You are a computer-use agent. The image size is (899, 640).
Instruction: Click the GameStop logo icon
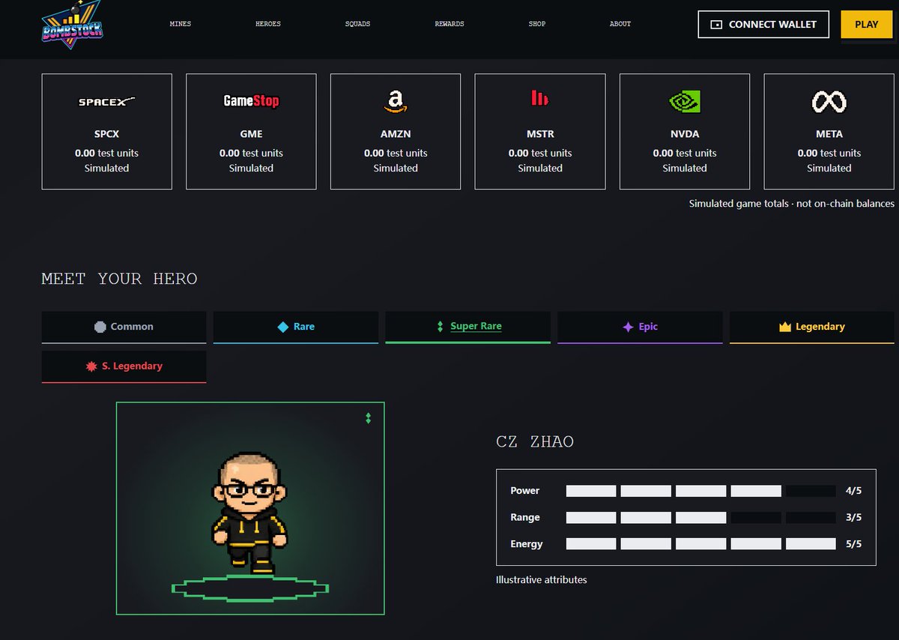pyautogui.click(x=251, y=101)
